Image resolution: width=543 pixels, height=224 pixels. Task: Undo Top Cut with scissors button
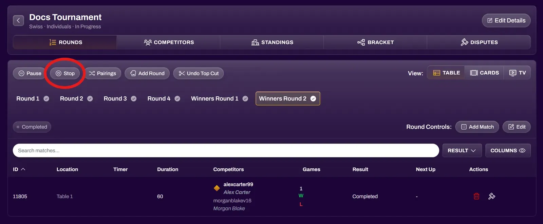tap(199, 73)
